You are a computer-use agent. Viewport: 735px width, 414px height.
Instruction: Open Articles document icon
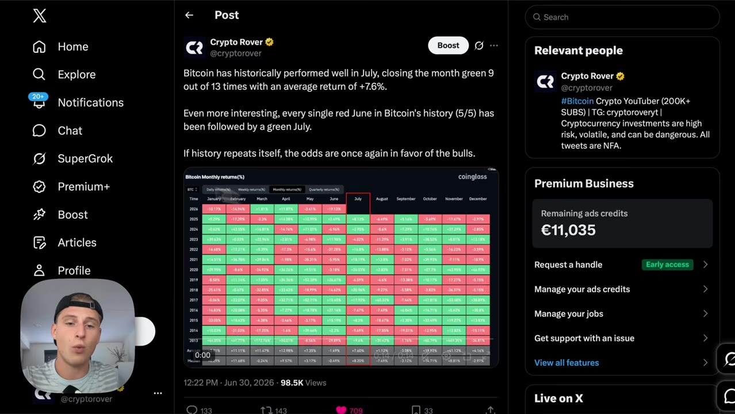(39, 243)
